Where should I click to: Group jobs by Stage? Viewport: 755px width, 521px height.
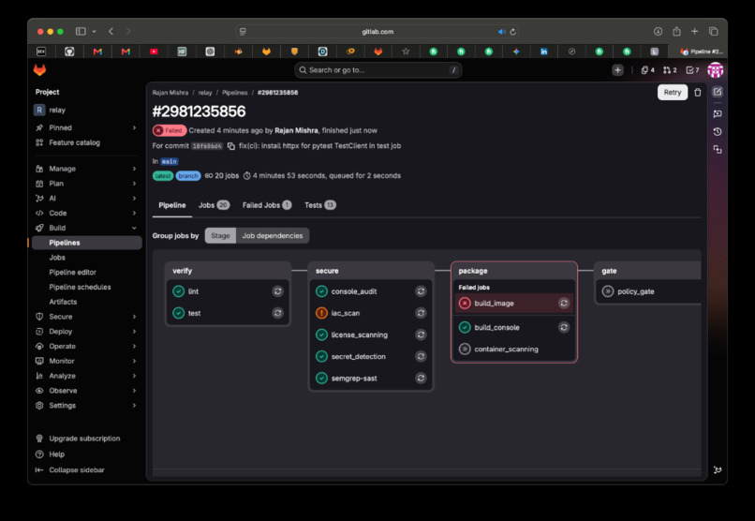coord(220,235)
